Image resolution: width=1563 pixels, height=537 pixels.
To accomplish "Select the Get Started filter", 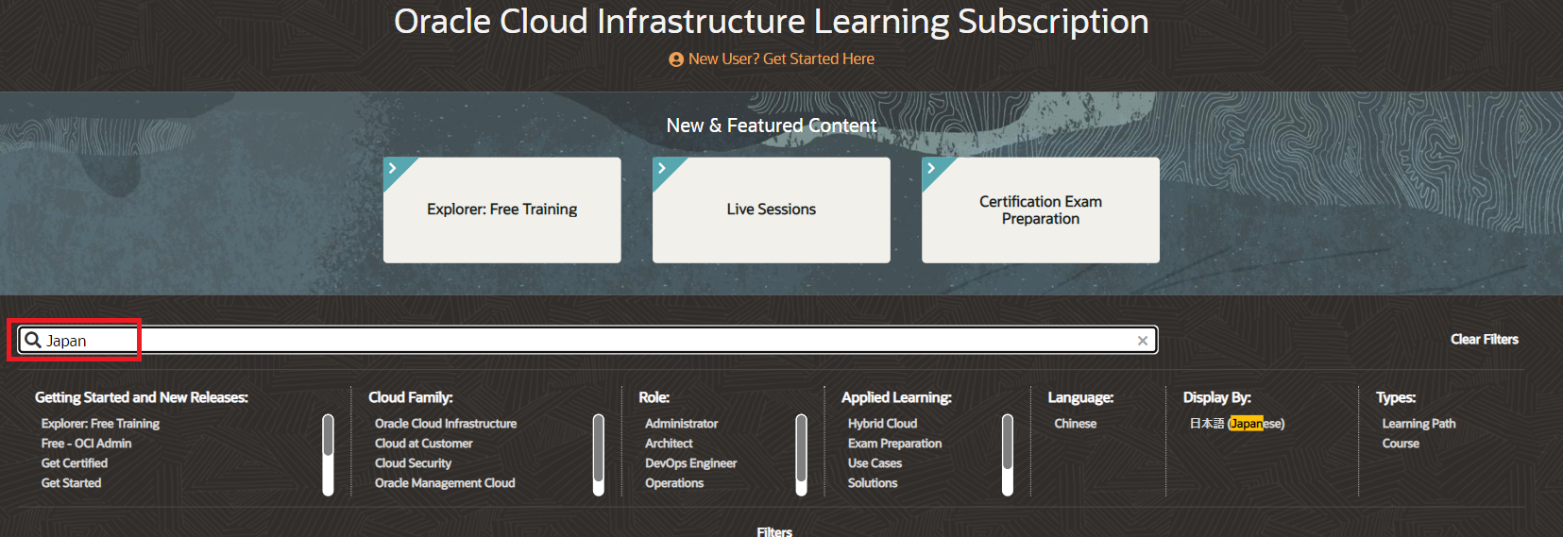I will (x=71, y=483).
